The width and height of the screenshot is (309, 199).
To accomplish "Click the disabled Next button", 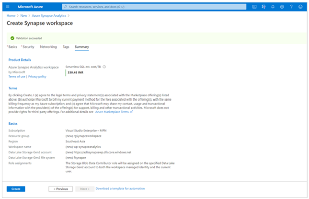I will (x=85, y=189).
